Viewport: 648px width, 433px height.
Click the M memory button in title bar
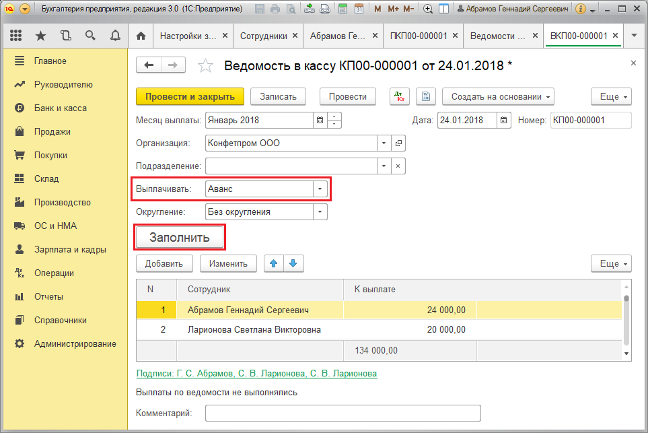[377, 9]
